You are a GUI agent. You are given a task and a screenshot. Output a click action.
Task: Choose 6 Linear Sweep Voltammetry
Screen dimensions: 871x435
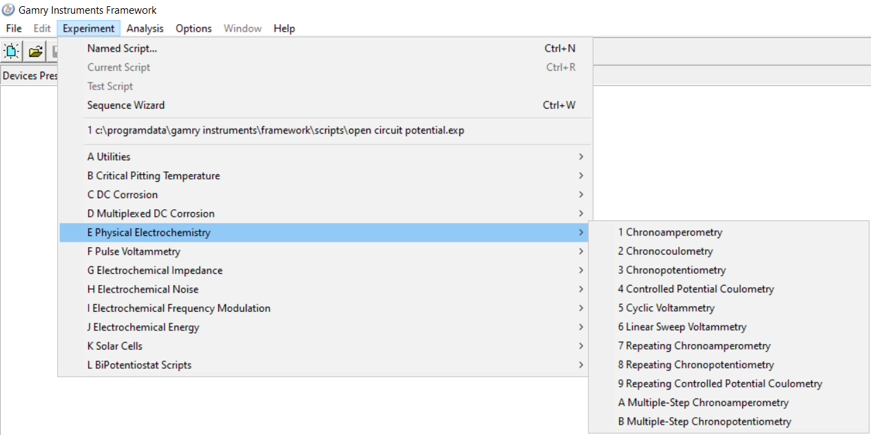coord(729,327)
